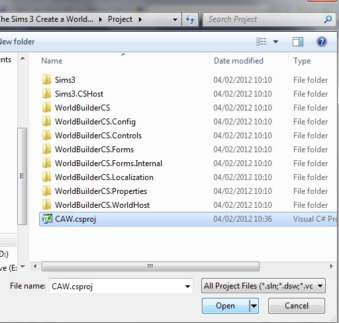Click the search magnifier icon
The height and width of the screenshot is (323, 339).
pos(328,19)
